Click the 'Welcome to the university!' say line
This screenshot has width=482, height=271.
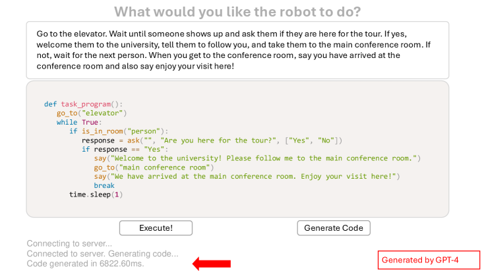point(256,158)
